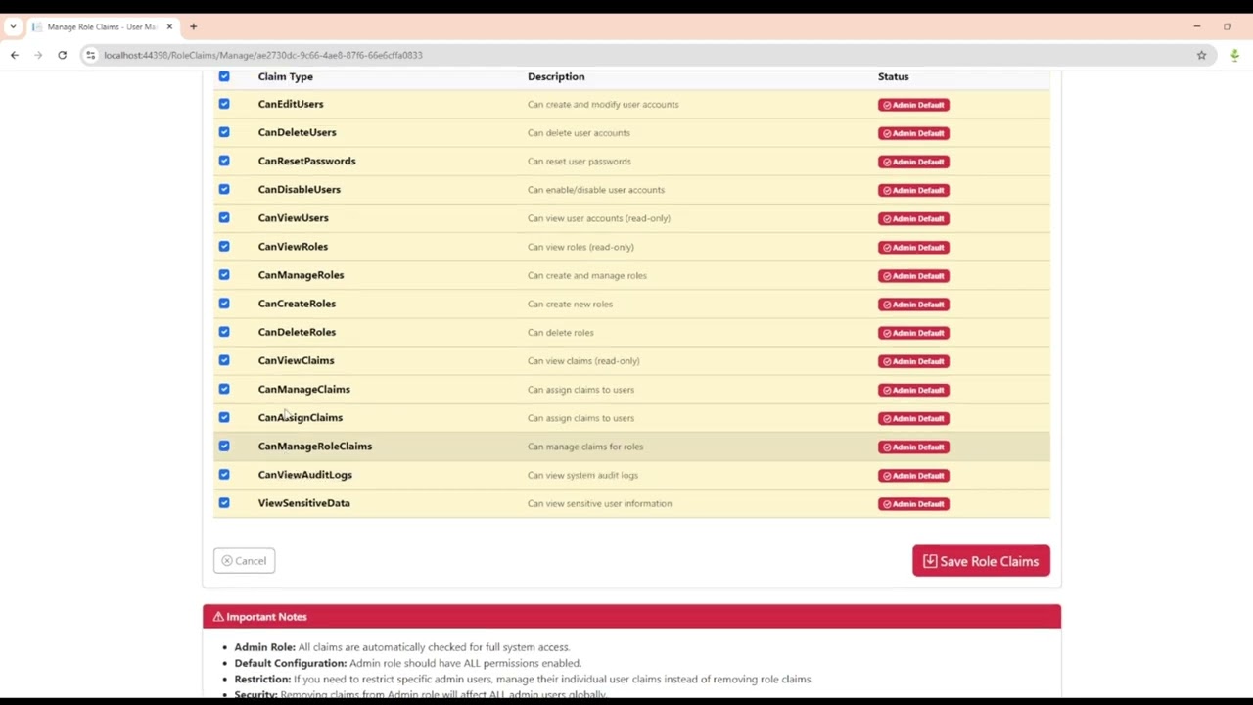
Task: Click the browser forward arrow
Action: 38,55
